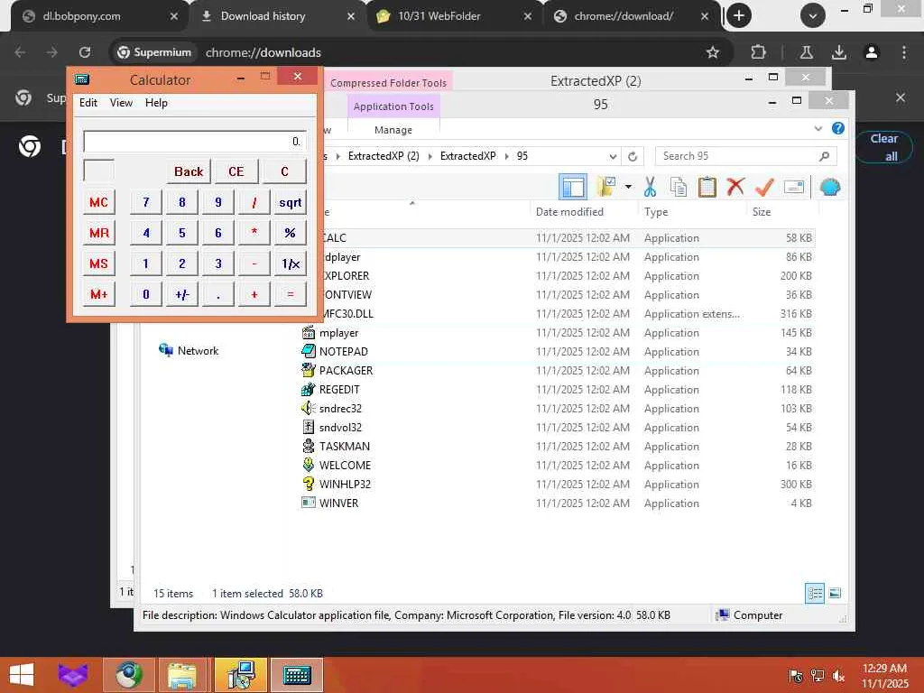Open dropdown arrow beside folder options icon
The height and width of the screenshot is (693, 924).
coord(628,188)
